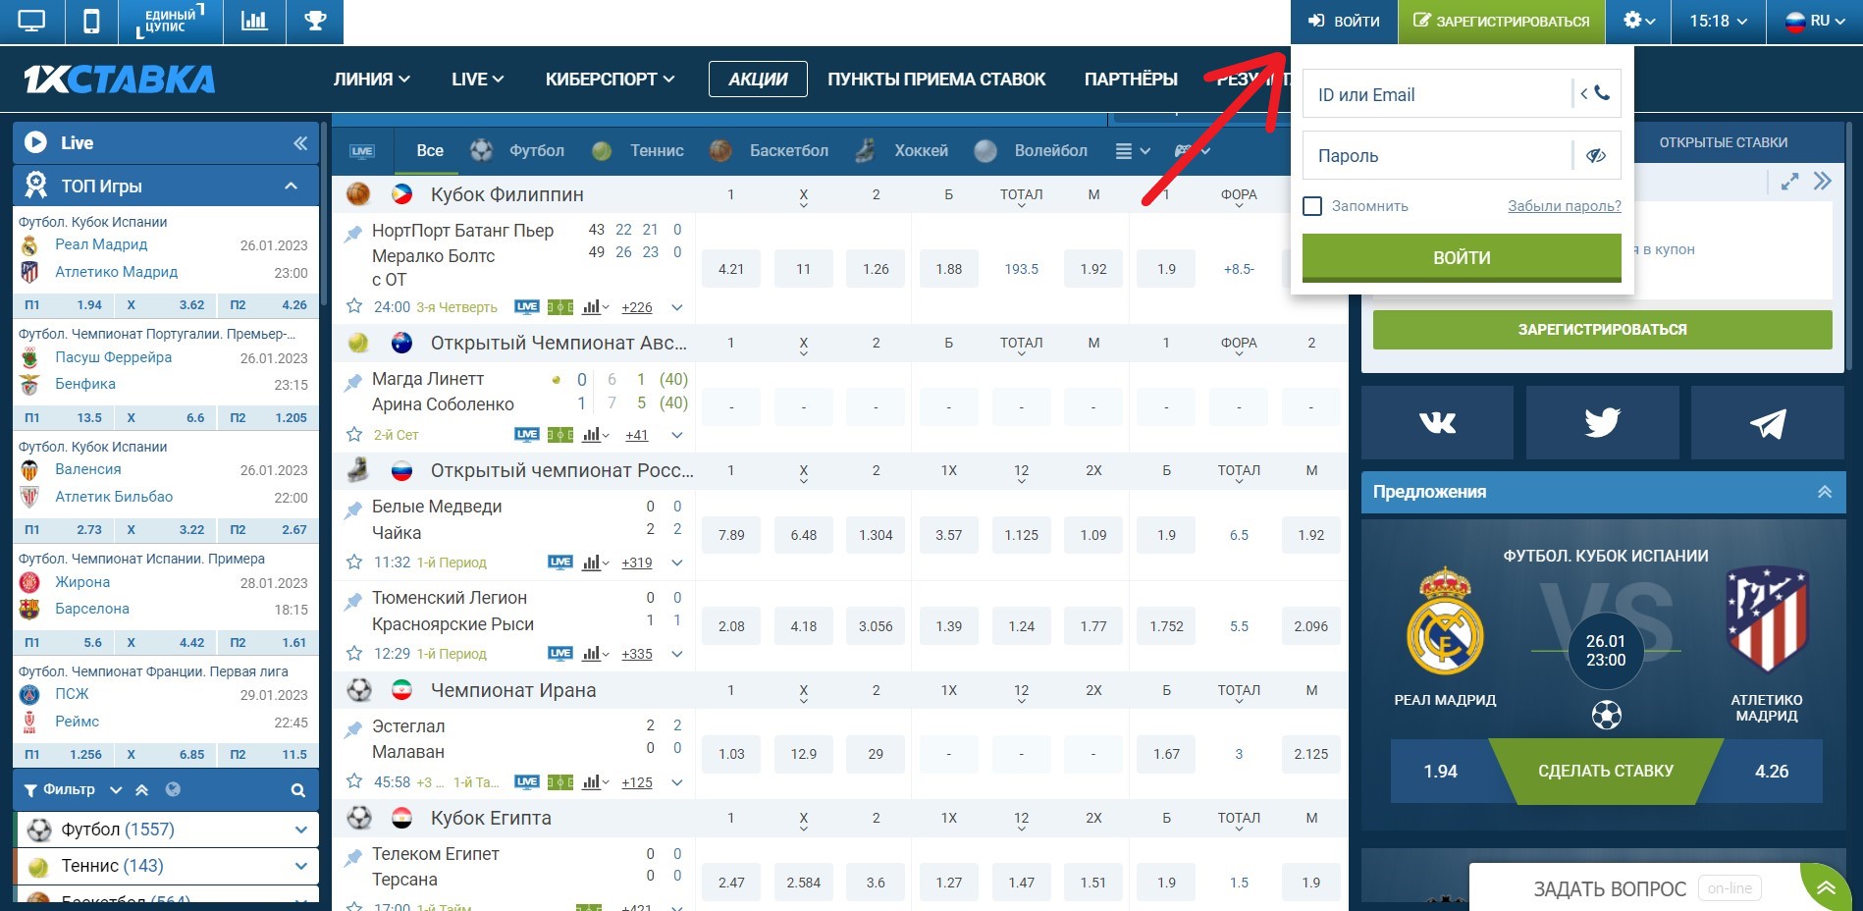Expand Теннис (143) sport list
This screenshot has height=911, width=1863.
click(x=300, y=866)
